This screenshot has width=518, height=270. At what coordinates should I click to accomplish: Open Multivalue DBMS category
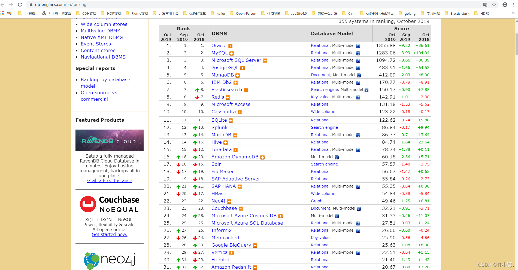pyautogui.click(x=100, y=31)
